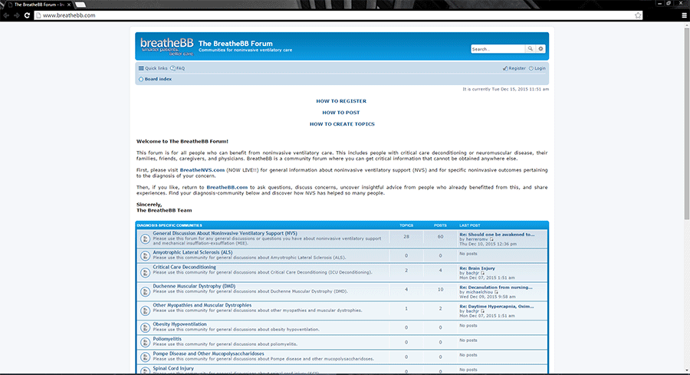Open Pompe Disease and Other Mucopolysaccharidoses forum

coord(209,353)
